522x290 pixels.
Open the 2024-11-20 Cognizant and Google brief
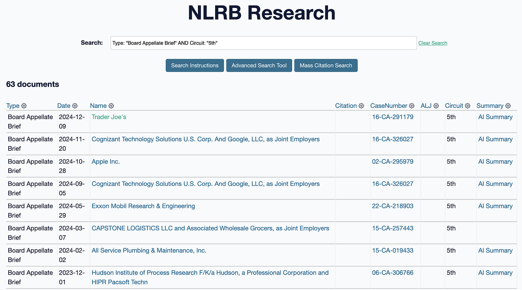pyautogui.click(x=206, y=139)
